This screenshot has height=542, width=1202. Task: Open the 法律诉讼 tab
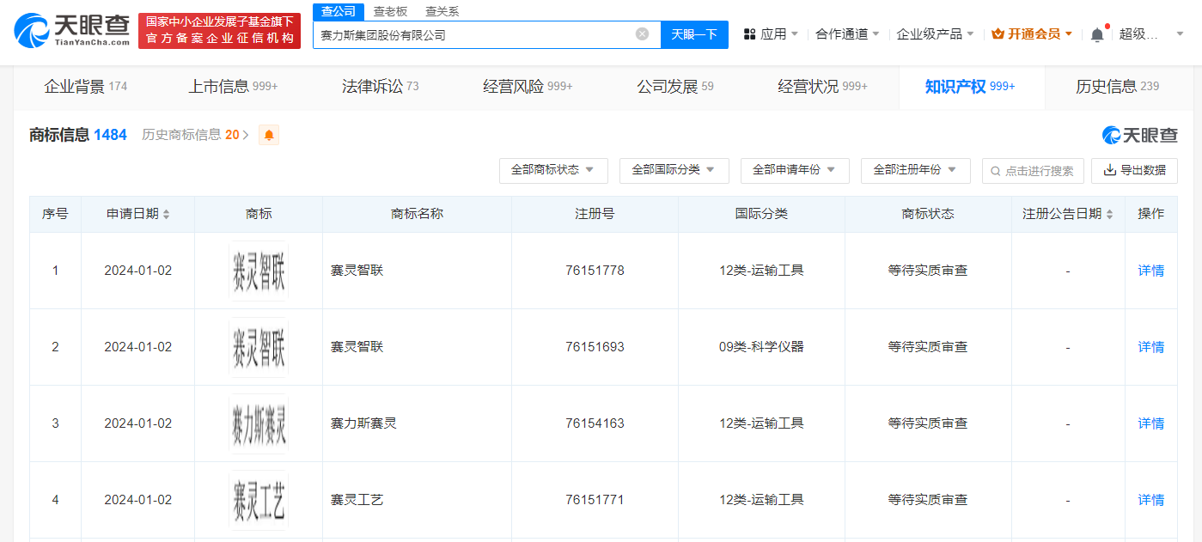[x=380, y=87]
